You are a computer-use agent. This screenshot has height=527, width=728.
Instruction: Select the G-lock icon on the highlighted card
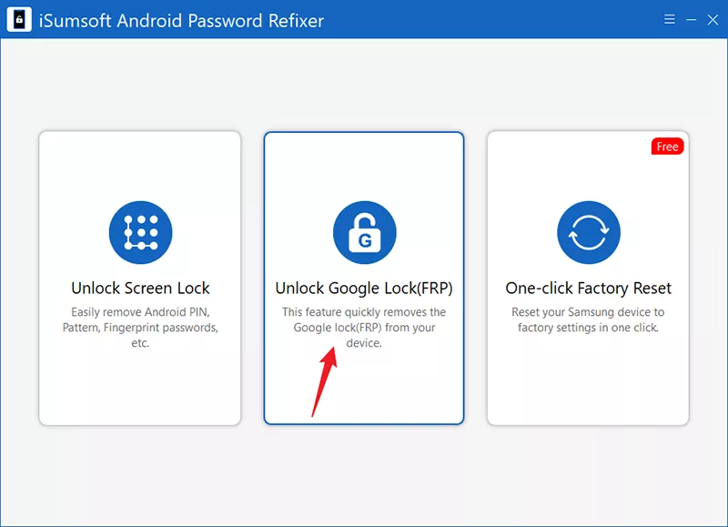point(364,232)
